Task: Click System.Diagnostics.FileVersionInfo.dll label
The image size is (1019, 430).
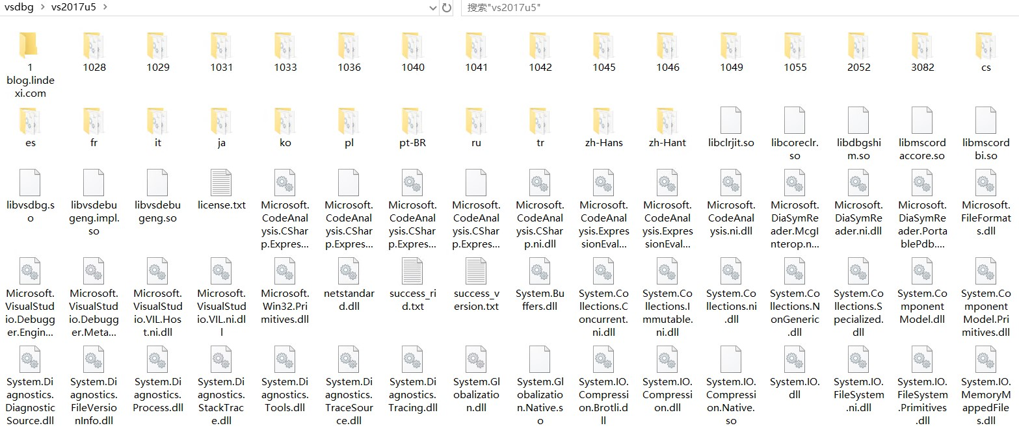Action: click(94, 401)
